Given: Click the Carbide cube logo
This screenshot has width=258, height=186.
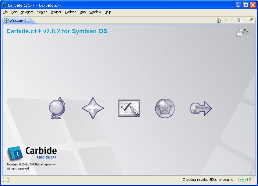Looking at the screenshot, I should 15,153.
